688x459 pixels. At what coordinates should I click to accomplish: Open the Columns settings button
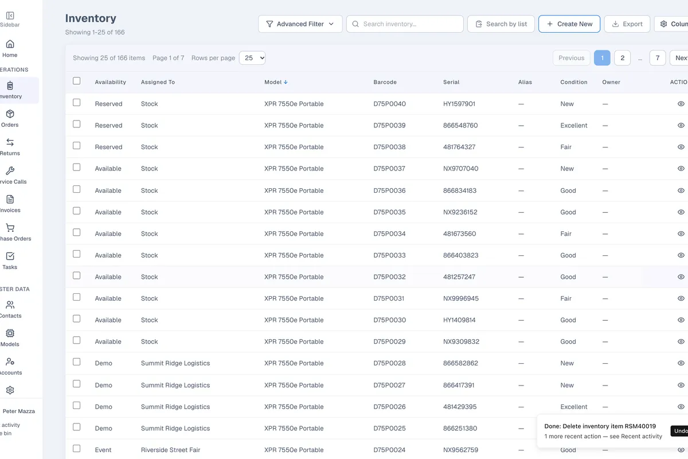[672, 24]
